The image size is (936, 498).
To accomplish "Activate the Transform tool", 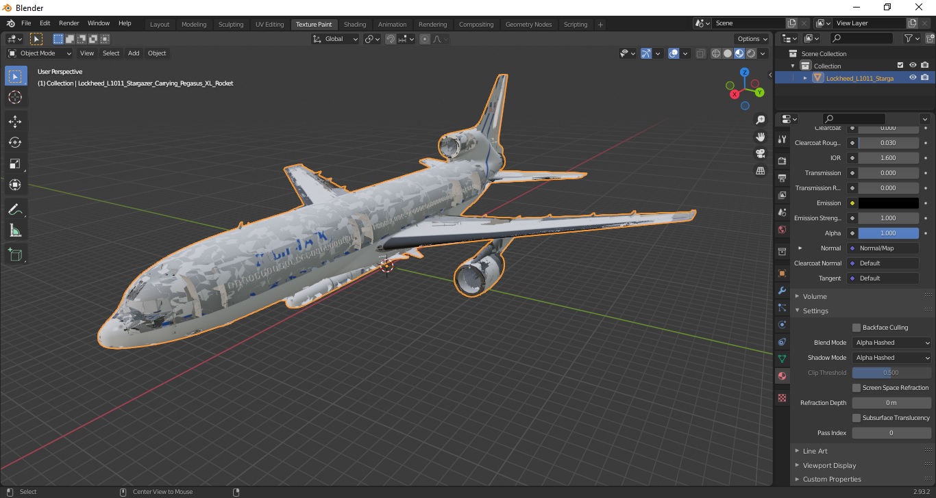I will (x=16, y=185).
